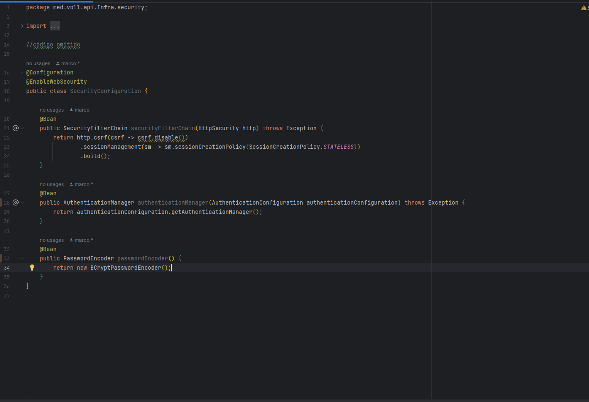Click 'no usages' hint above the securityFilterChain bean
Viewport: 589px width, 402px height.
pyautogui.click(x=52, y=110)
